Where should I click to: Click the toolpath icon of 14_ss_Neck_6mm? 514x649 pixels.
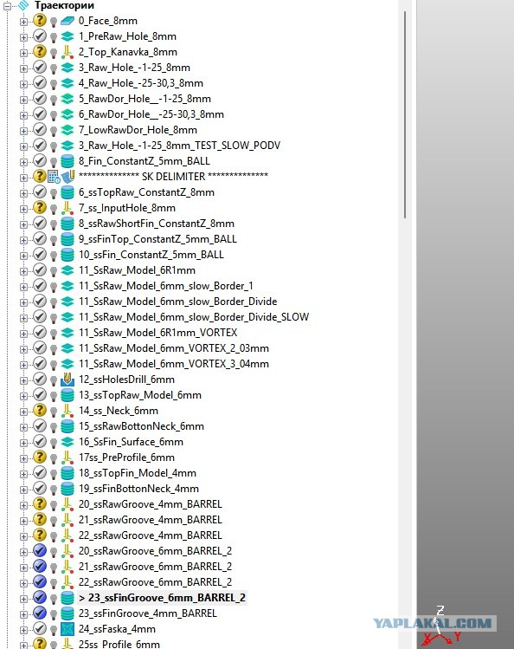pos(67,411)
